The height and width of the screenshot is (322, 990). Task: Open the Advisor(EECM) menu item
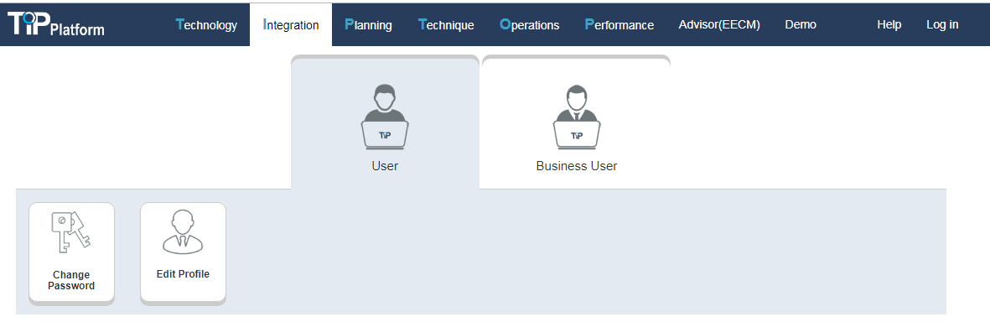coord(719,24)
